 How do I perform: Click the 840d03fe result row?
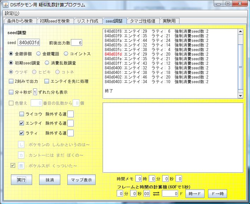coord(157,59)
